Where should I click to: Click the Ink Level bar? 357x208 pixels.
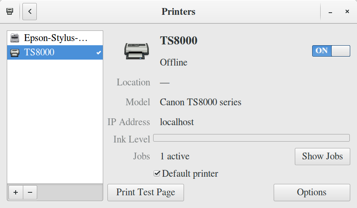251,138
